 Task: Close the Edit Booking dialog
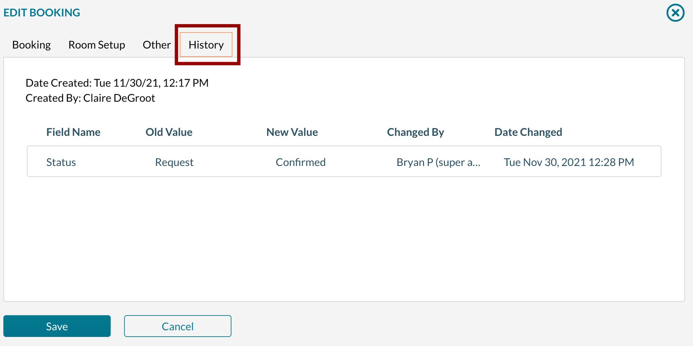pos(675,13)
